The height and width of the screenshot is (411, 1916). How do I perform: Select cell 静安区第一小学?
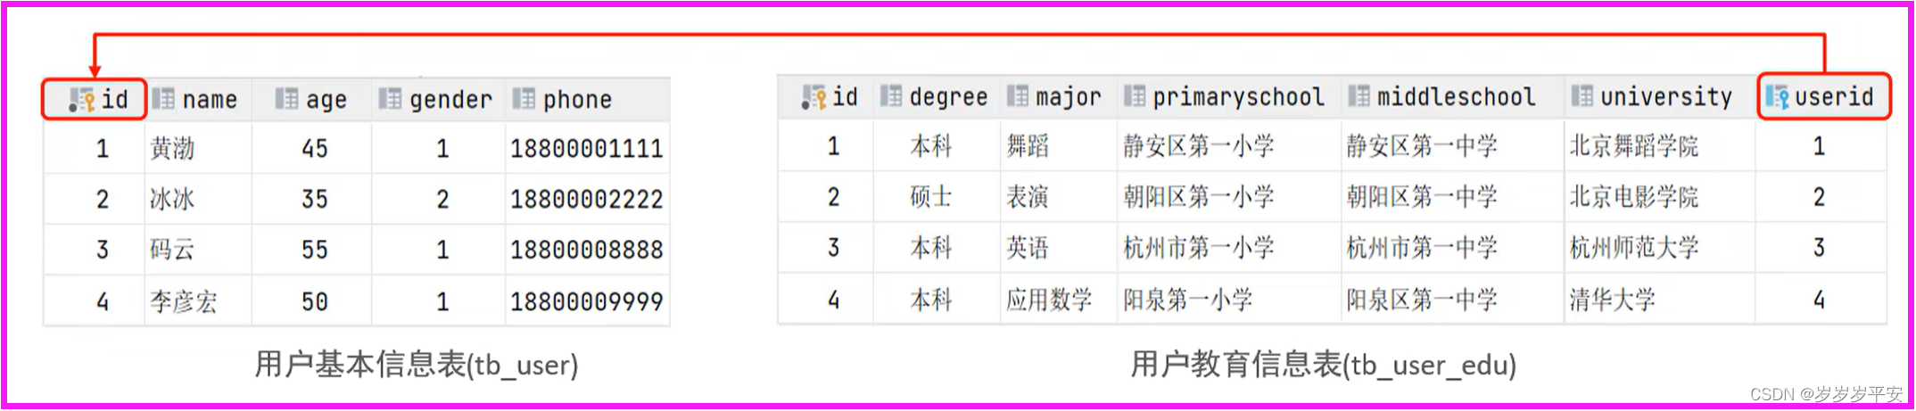point(1199,146)
